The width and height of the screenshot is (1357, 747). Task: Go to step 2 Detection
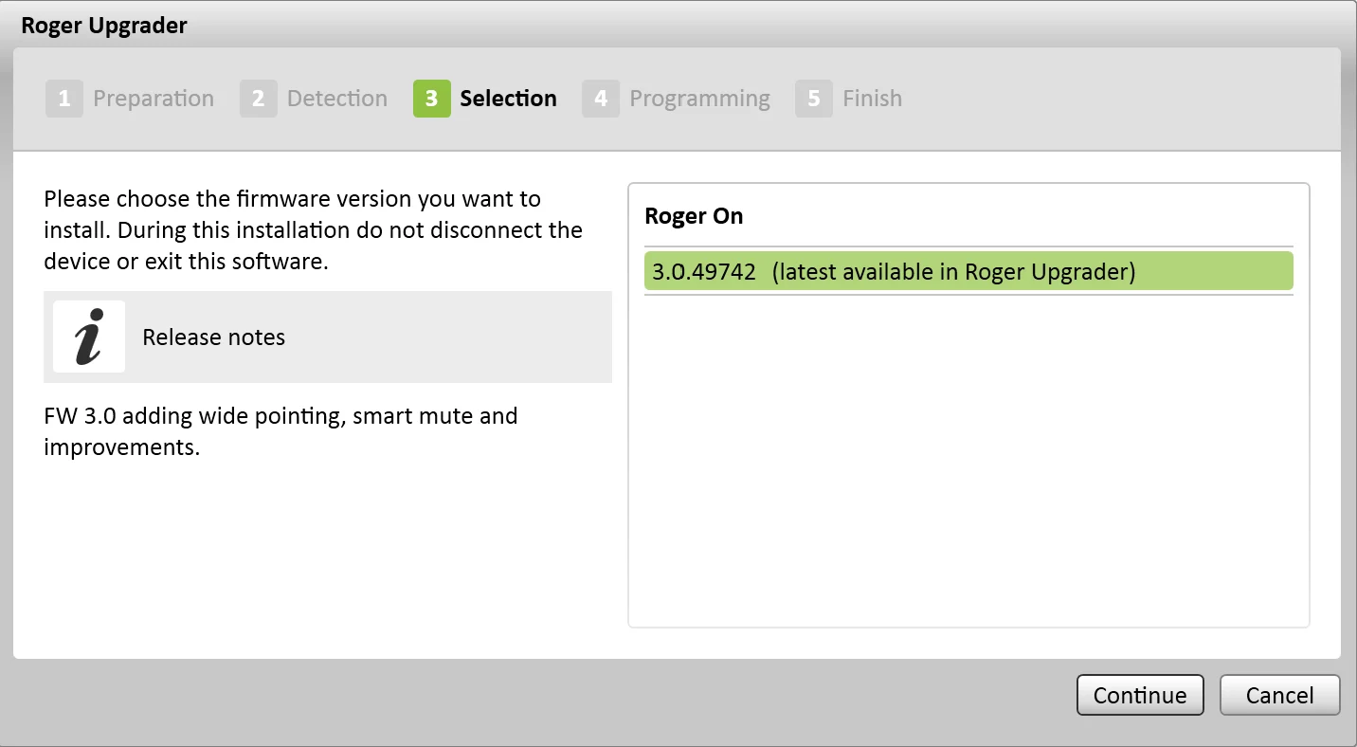[x=314, y=99]
